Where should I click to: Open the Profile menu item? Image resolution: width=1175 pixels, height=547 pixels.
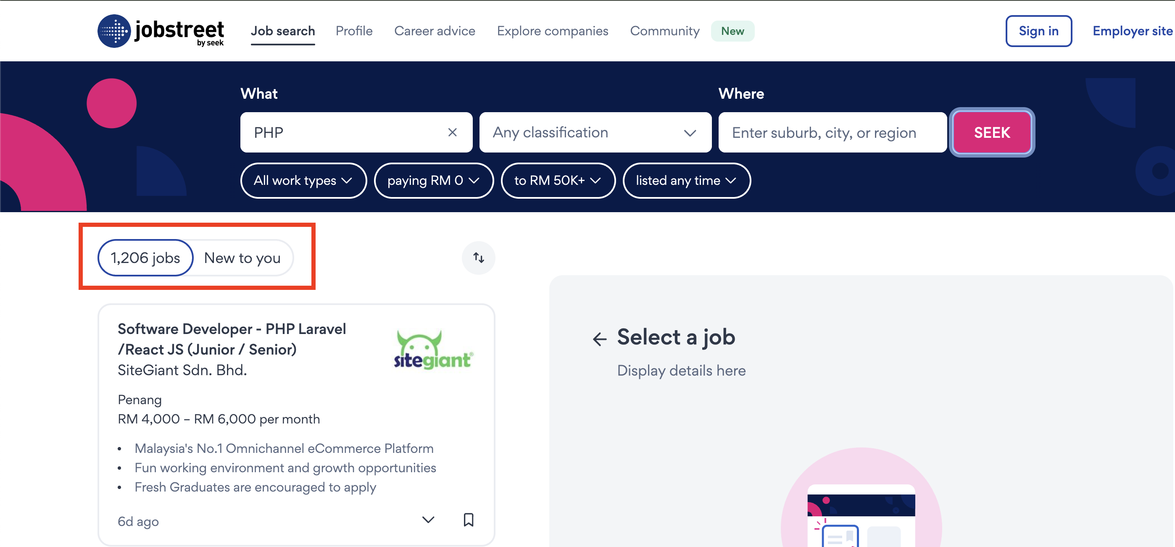coord(354,31)
